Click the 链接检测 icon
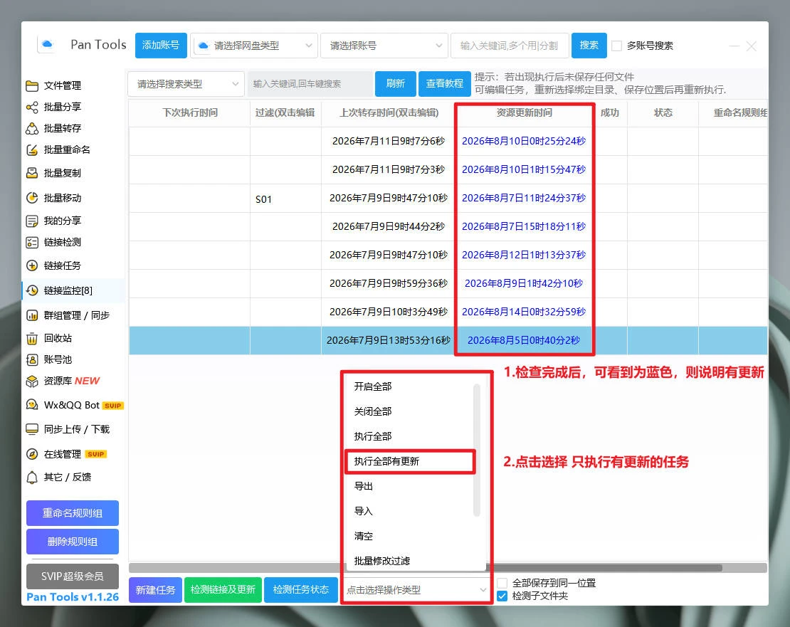 (x=32, y=243)
